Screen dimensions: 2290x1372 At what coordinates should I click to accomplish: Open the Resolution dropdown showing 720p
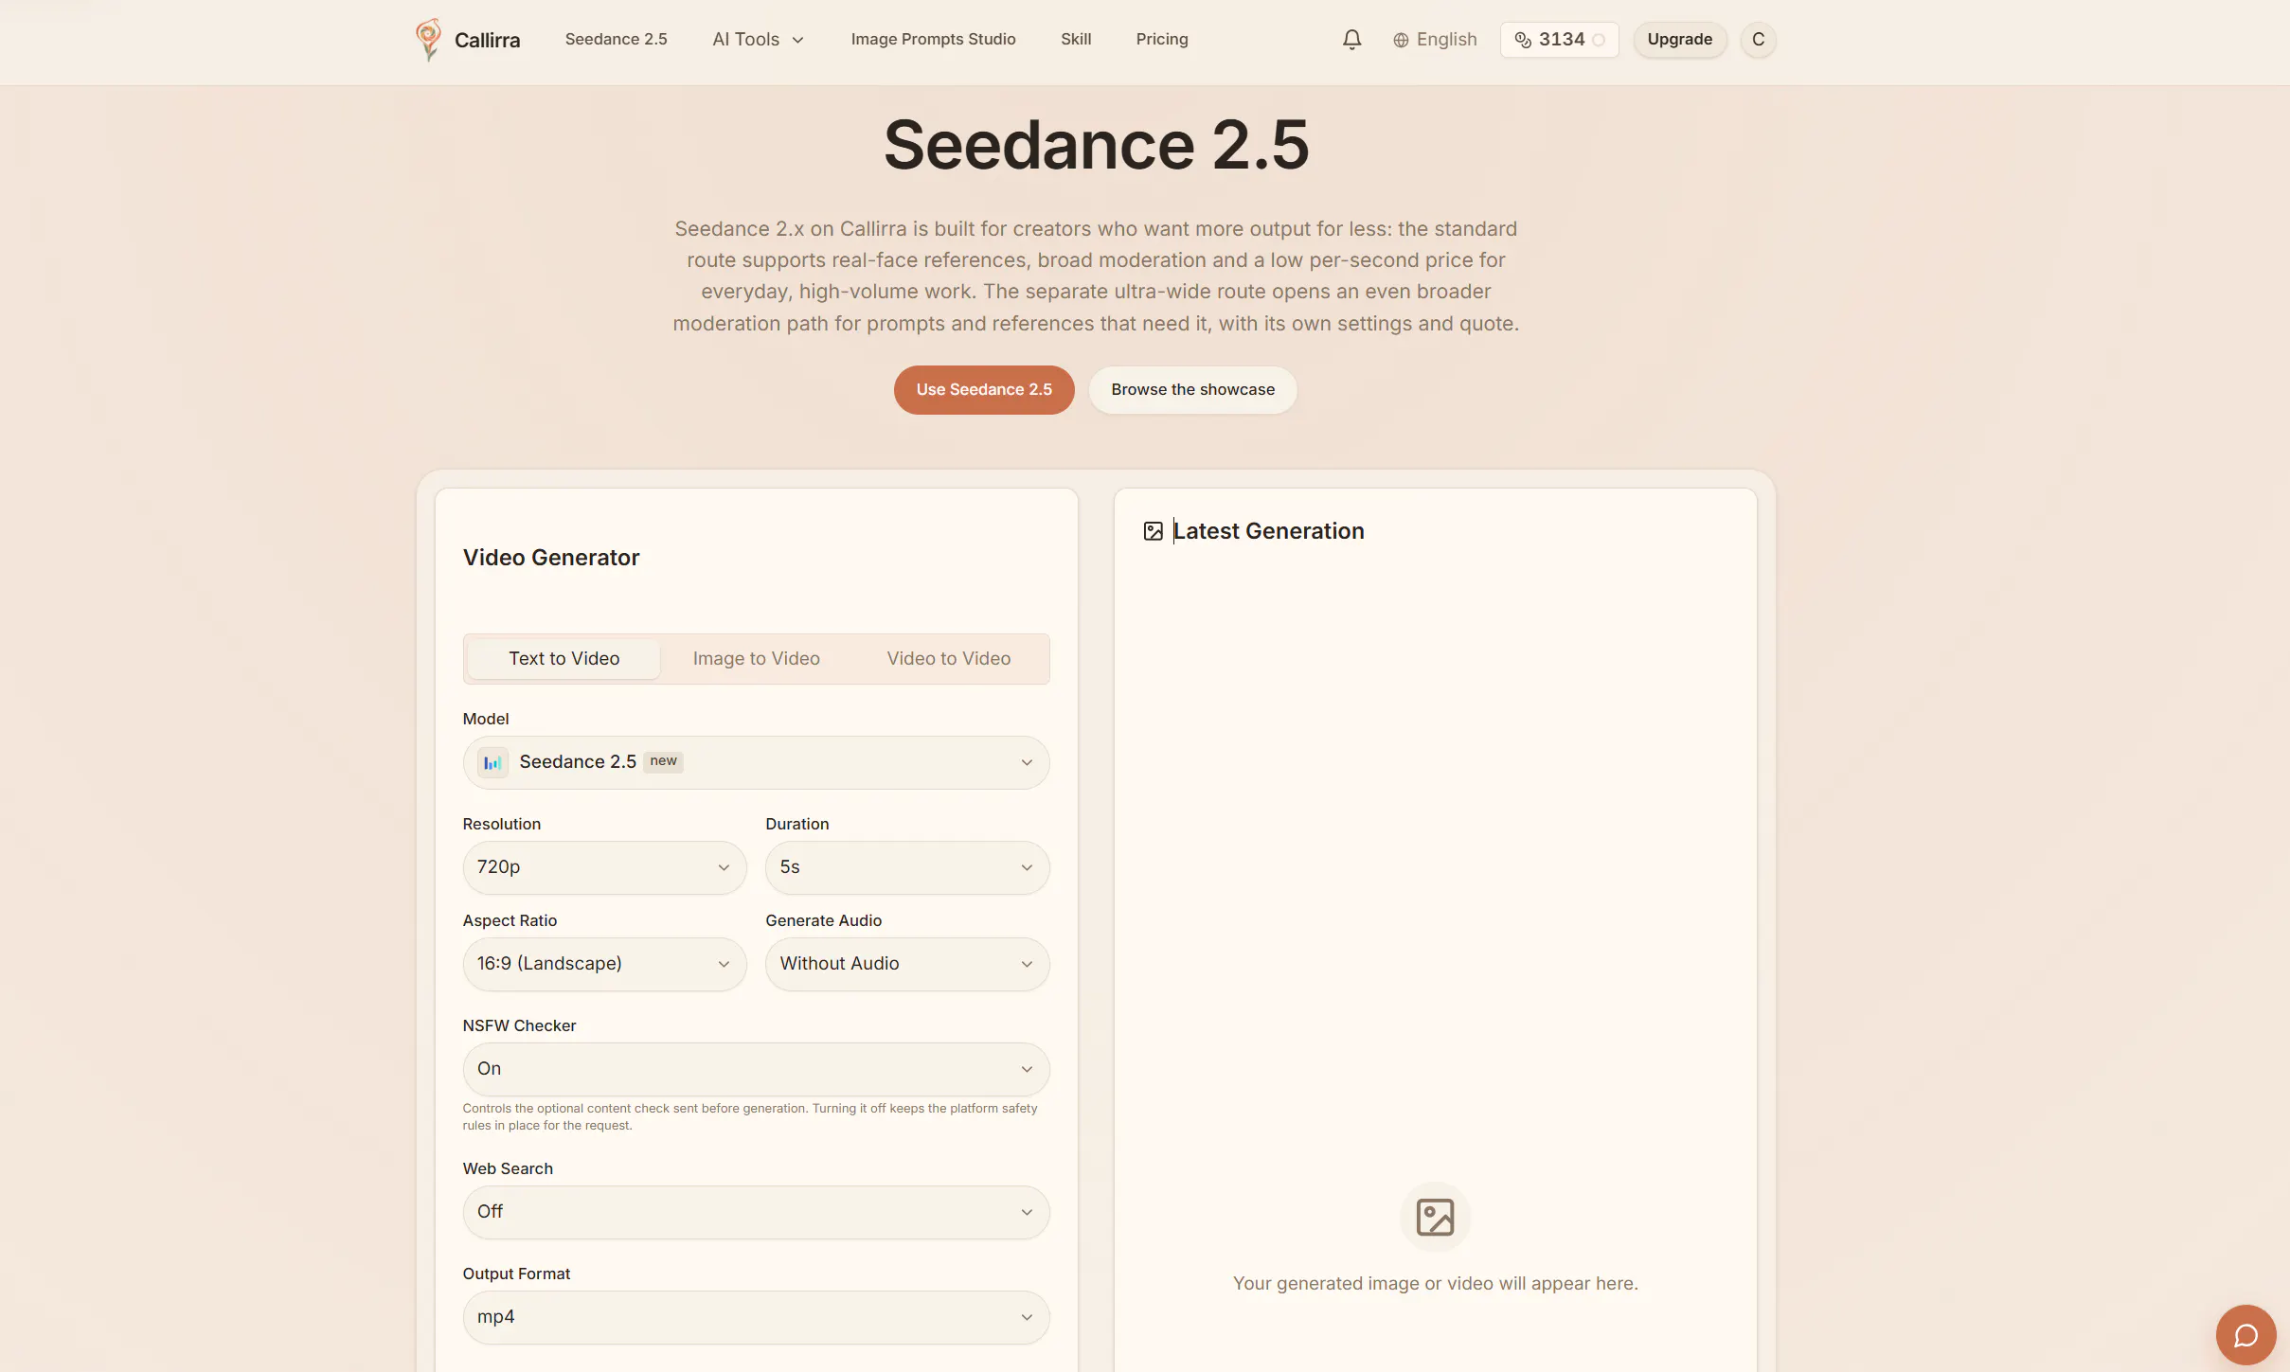pyautogui.click(x=604, y=867)
